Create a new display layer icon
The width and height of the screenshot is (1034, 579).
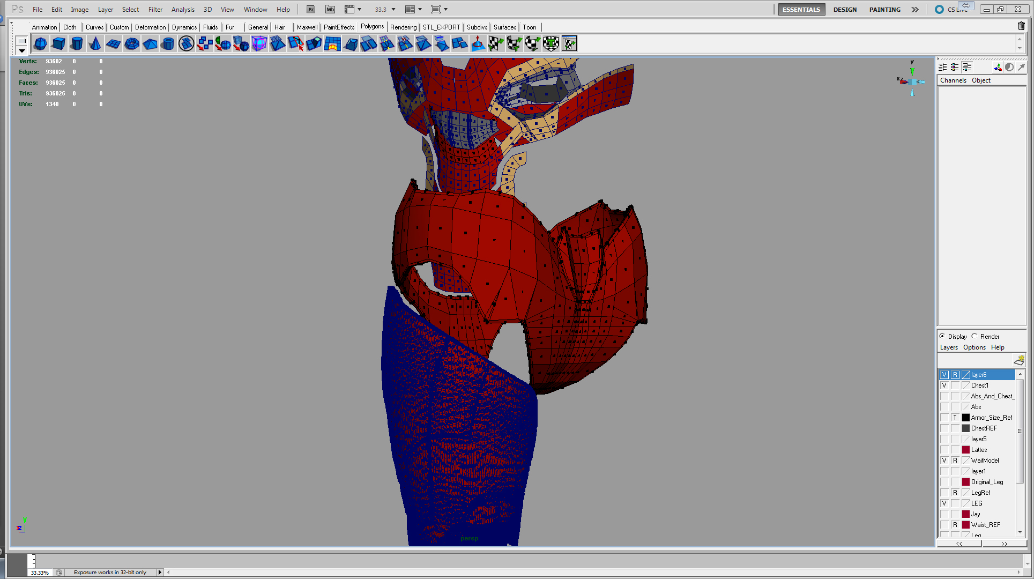tap(1019, 360)
